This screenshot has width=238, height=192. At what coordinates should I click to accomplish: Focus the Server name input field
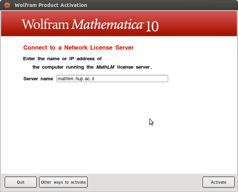point(112,79)
